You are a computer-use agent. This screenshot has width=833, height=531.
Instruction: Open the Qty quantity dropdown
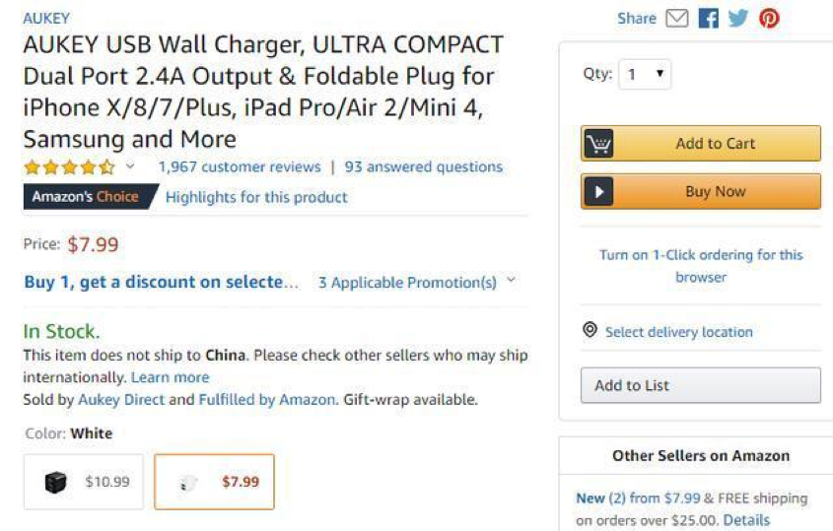(x=645, y=75)
